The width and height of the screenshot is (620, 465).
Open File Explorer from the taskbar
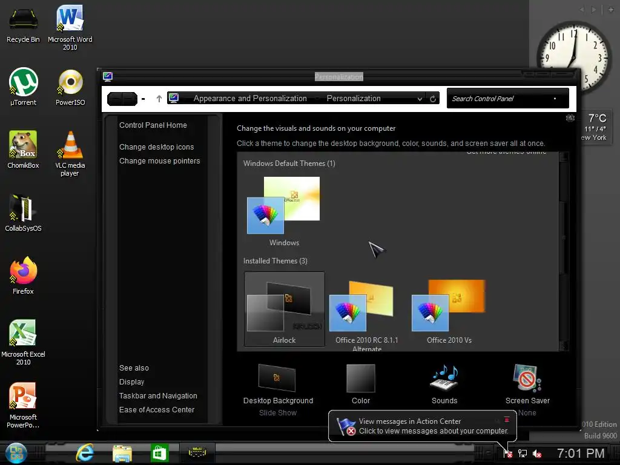coord(122,453)
